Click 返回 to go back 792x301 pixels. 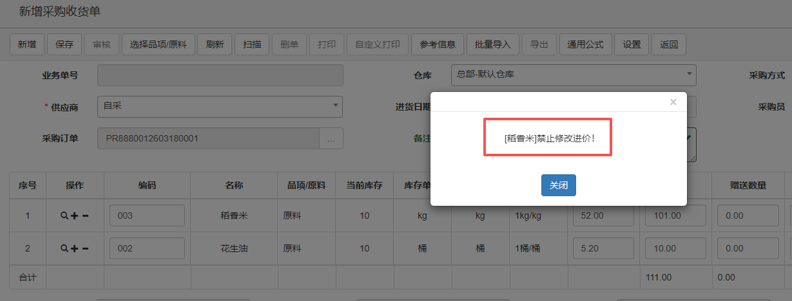coord(669,44)
